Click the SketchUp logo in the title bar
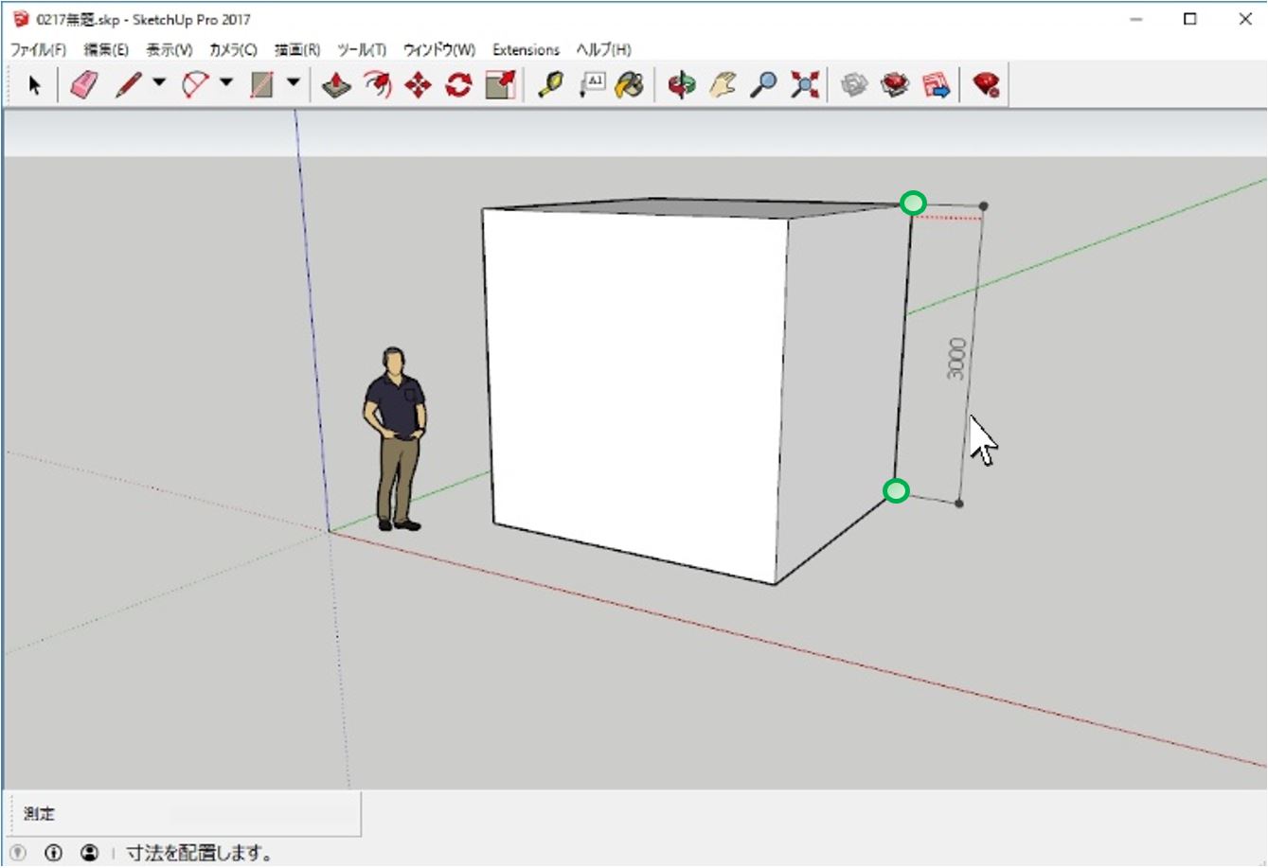 [21, 19]
